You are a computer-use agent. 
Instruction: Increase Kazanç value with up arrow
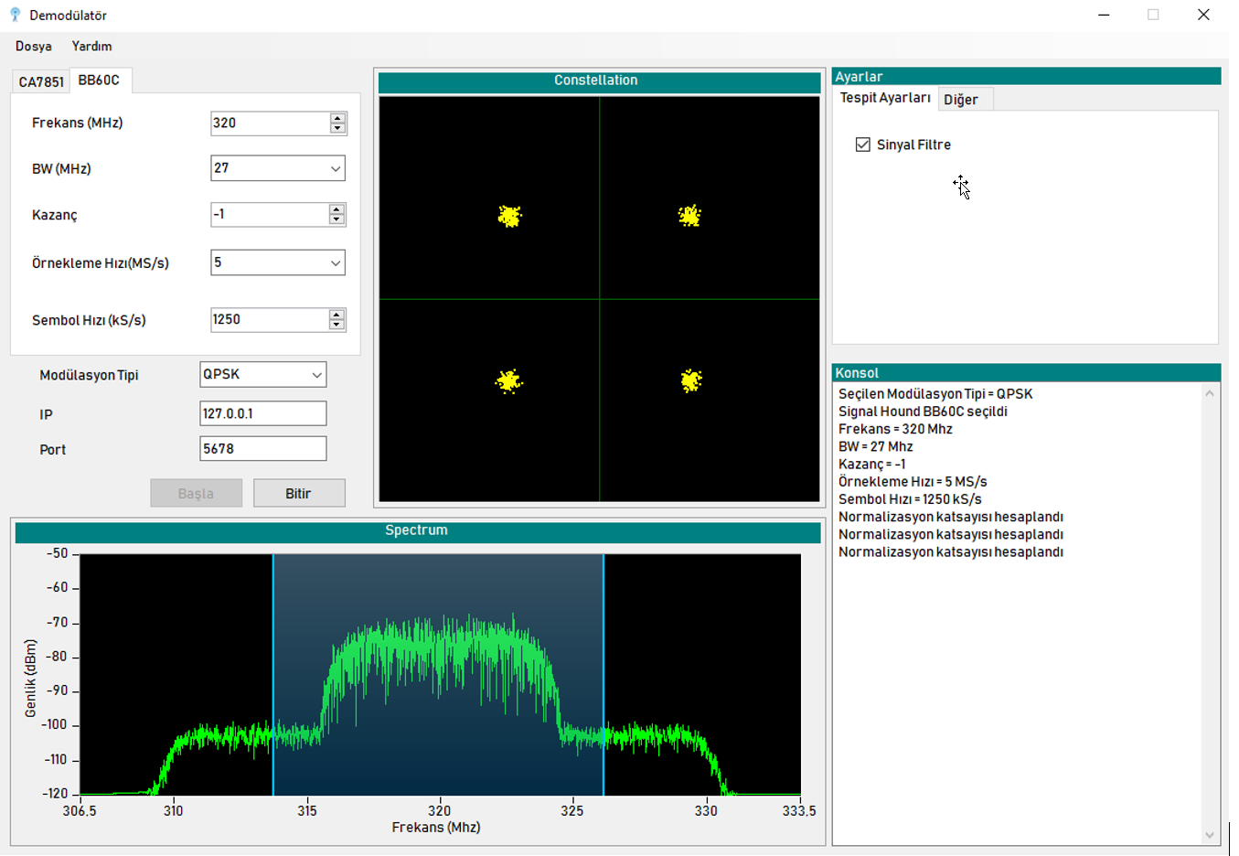[336, 209]
